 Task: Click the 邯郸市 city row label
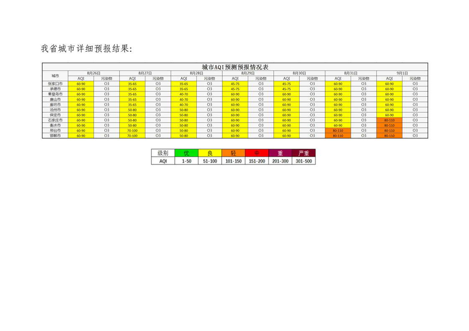pos(55,136)
